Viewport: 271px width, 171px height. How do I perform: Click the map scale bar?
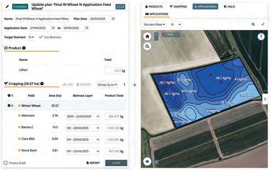coord(171,34)
